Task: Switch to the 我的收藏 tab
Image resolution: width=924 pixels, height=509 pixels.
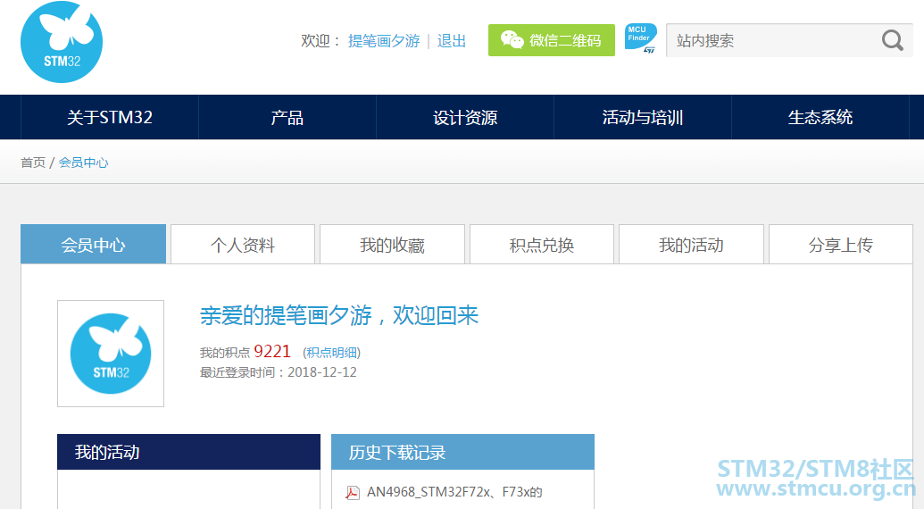Action: (393, 245)
